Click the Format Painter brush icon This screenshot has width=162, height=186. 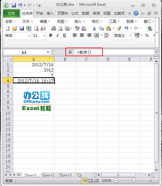(119, 28)
